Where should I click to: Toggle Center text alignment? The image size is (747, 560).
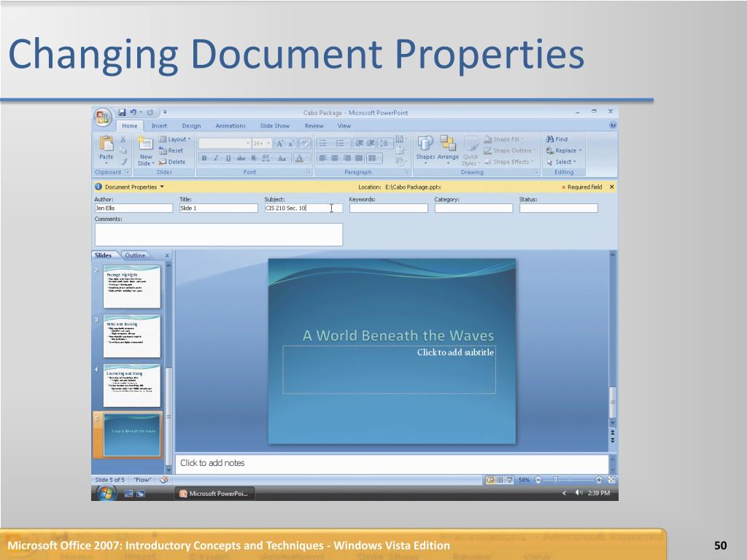pos(335,158)
